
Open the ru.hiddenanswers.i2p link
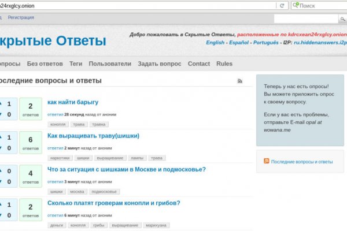[320, 42]
